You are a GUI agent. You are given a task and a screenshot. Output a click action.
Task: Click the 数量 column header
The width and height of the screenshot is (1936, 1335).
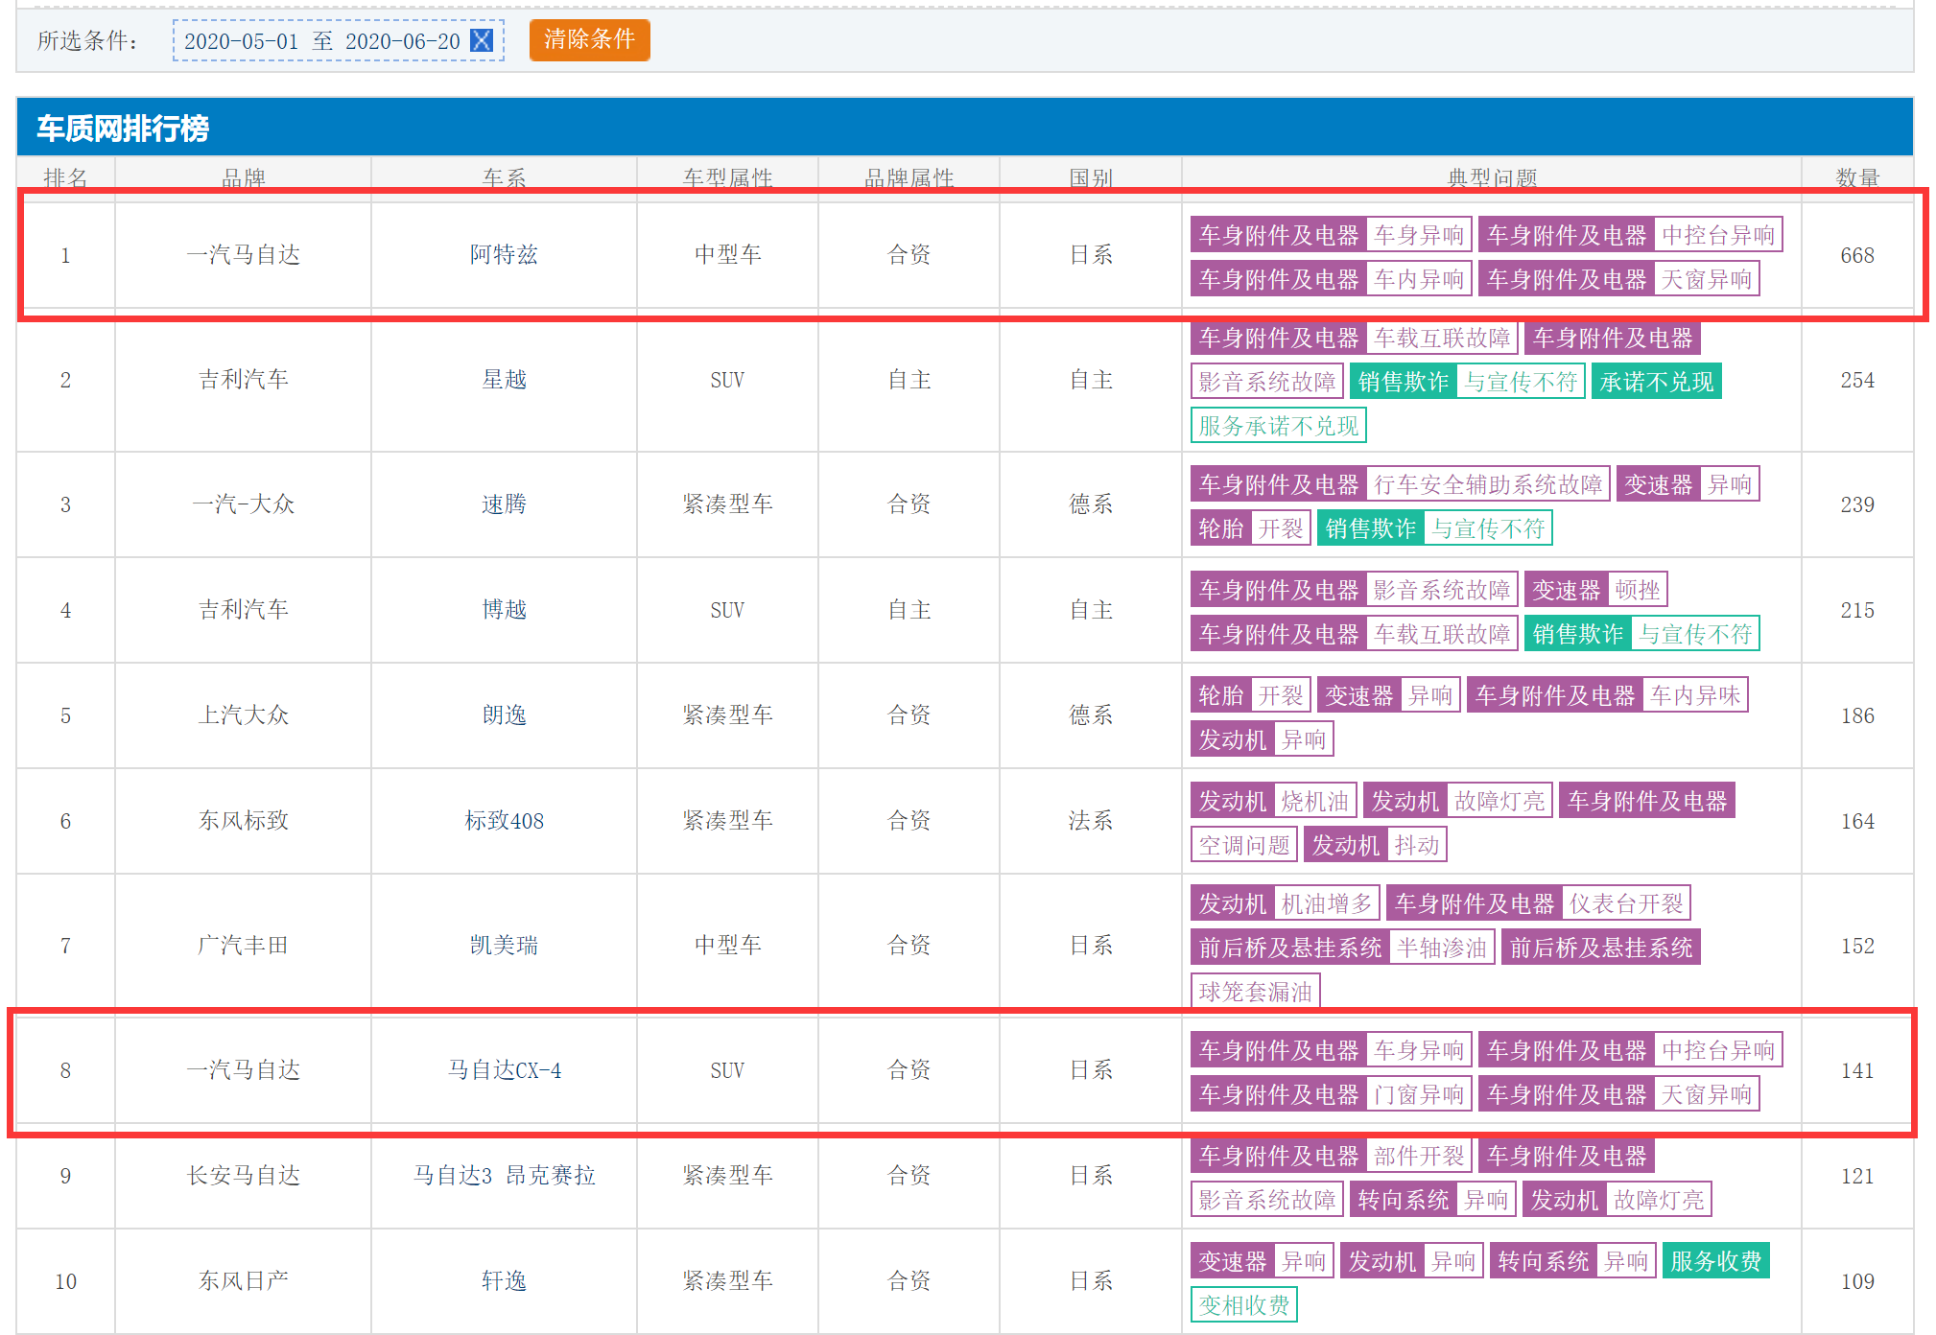click(1857, 177)
